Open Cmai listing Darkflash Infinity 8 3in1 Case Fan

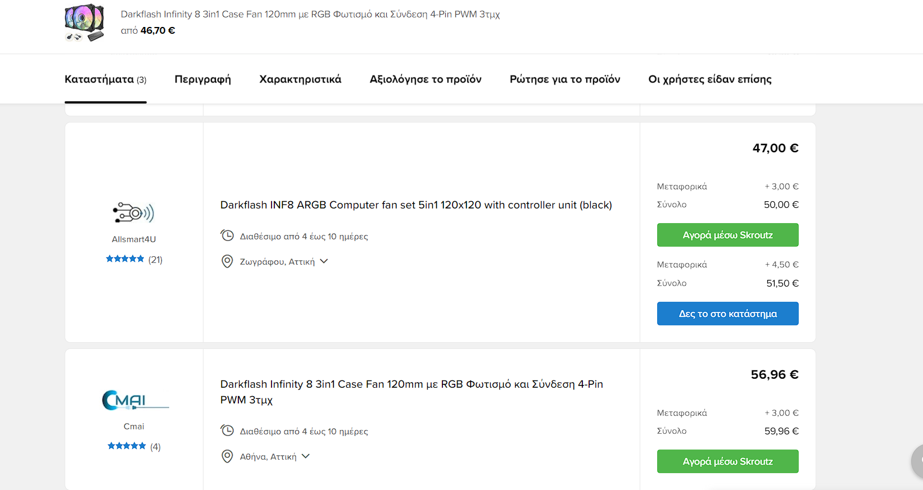tap(411, 392)
